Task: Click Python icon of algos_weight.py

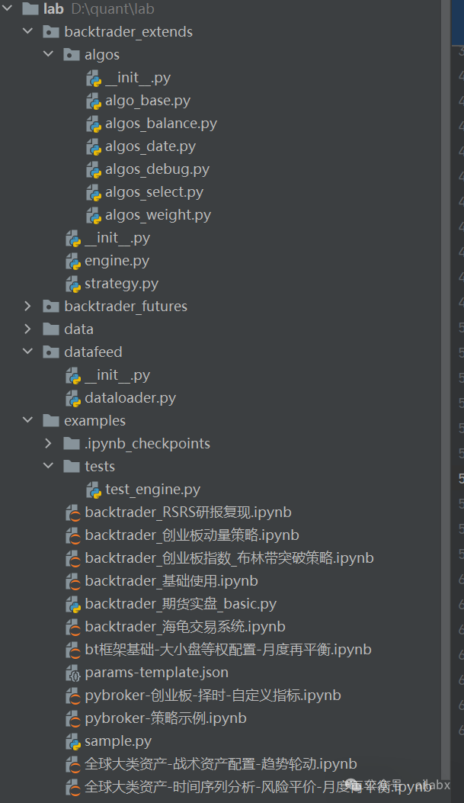Action: coord(94,216)
